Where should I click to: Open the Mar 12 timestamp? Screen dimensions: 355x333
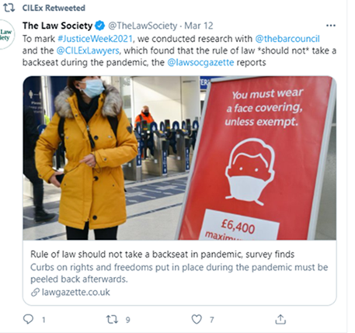point(199,26)
